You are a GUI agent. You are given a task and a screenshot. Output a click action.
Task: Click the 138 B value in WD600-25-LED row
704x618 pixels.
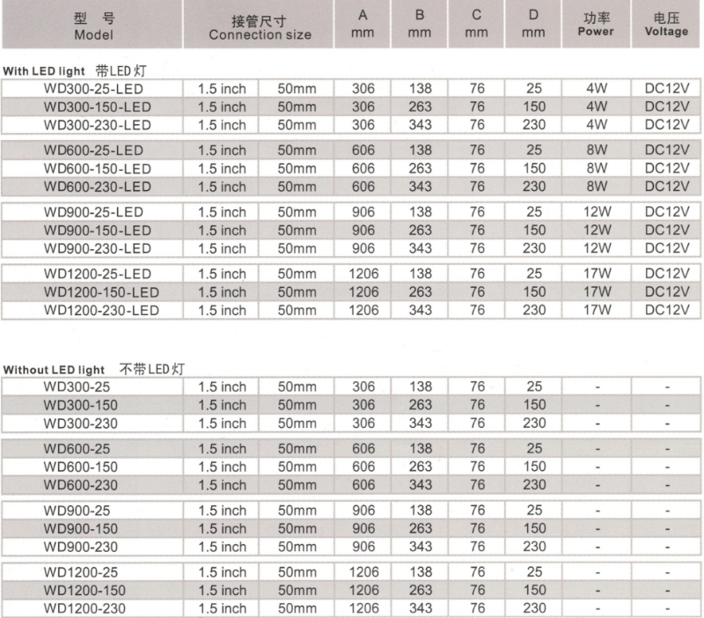pyautogui.click(x=421, y=150)
